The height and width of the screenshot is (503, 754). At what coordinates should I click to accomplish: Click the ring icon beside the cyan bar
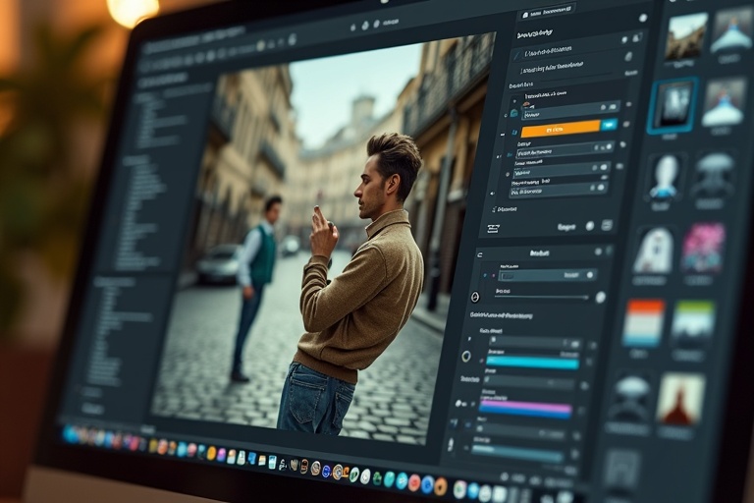tap(466, 356)
